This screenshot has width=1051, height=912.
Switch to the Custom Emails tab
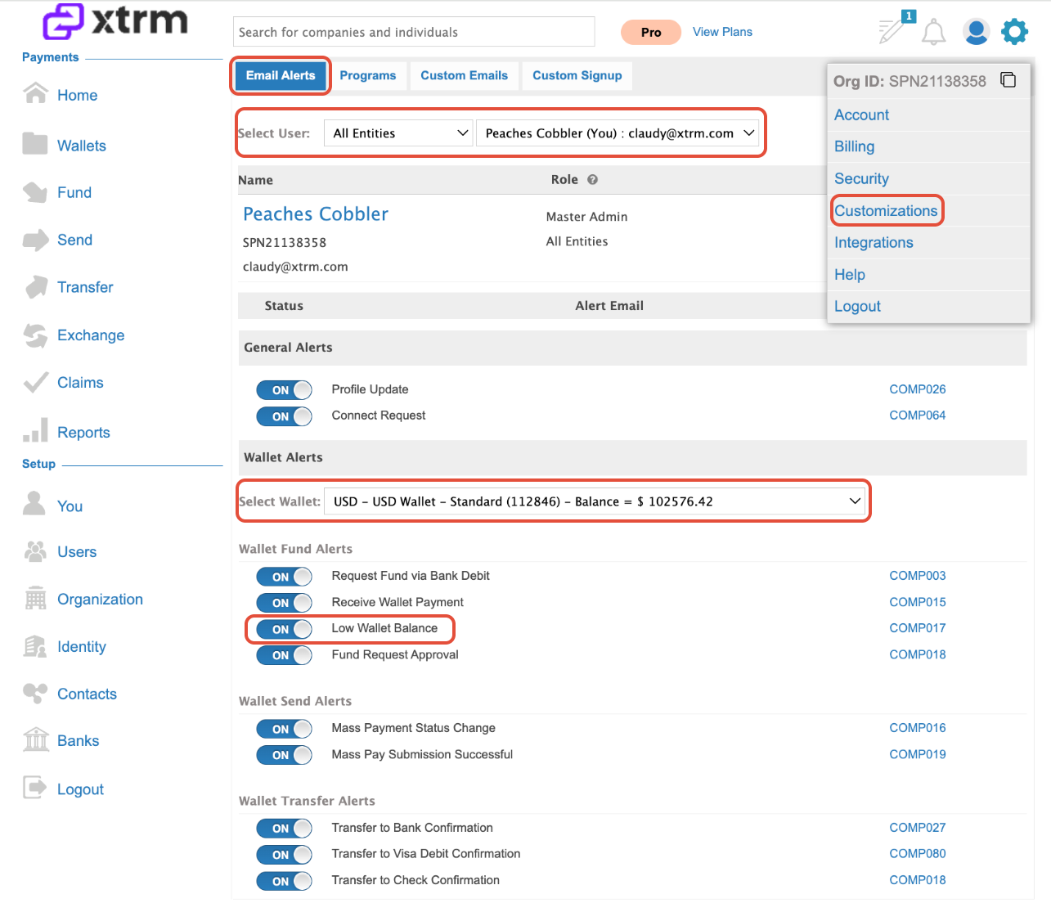tap(464, 75)
